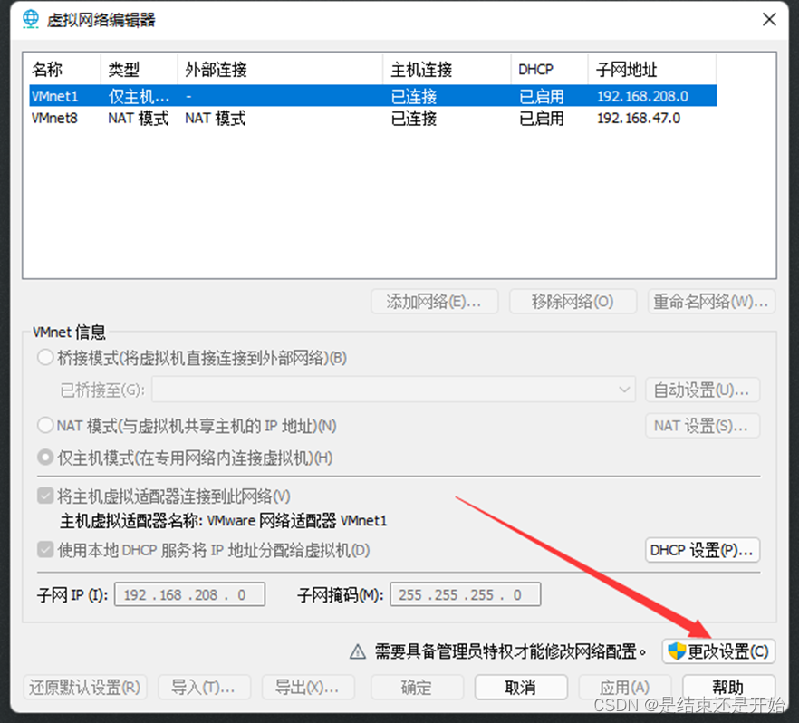Click the 主机连接 column header
Image resolution: width=799 pixels, height=723 pixels.
(447, 69)
